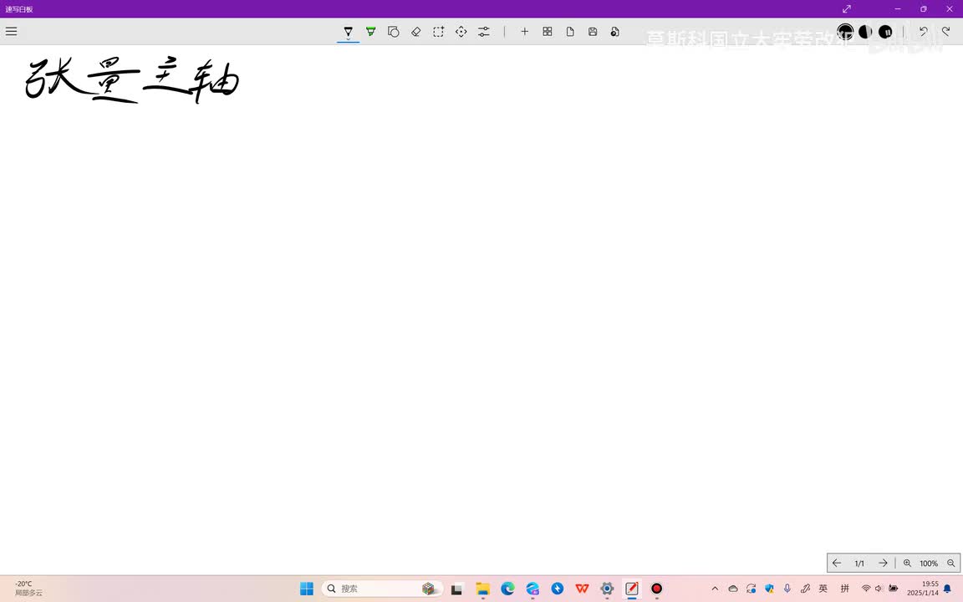Image resolution: width=963 pixels, height=602 pixels.
Task: Click the microphone tray icon
Action: [x=787, y=589]
